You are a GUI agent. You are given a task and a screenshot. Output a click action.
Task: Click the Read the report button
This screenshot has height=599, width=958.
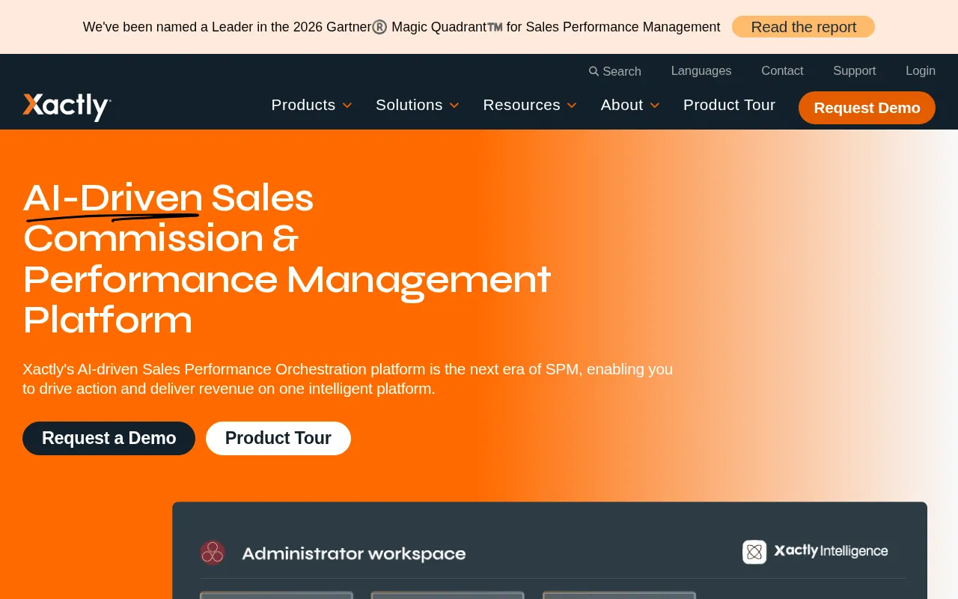pos(803,27)
